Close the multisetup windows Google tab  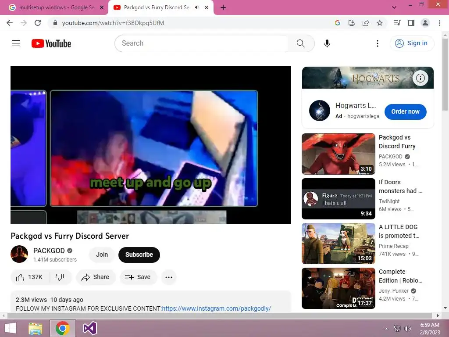[x=102, y=8]
